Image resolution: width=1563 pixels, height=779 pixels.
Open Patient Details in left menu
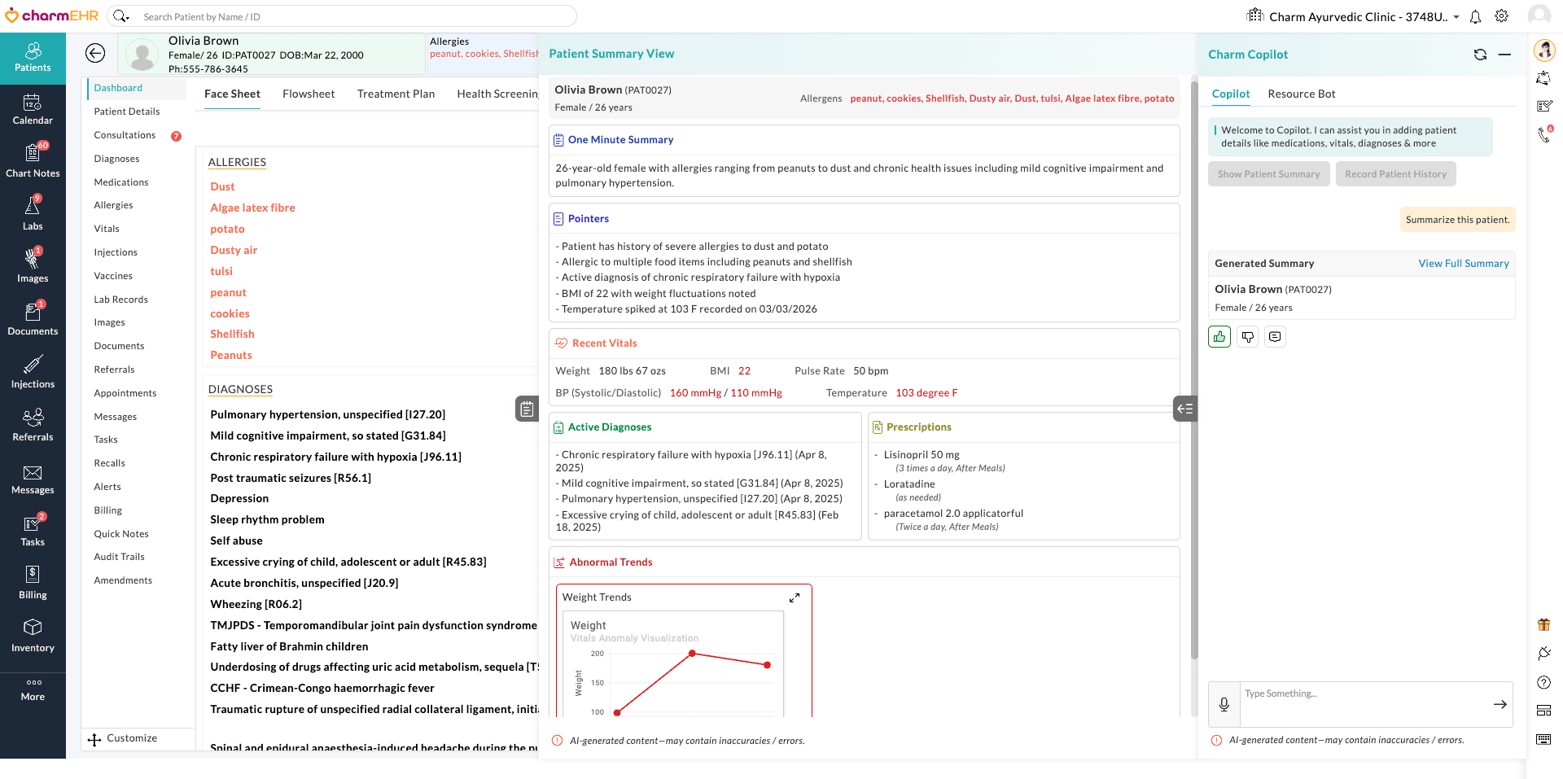coord(126,112)
